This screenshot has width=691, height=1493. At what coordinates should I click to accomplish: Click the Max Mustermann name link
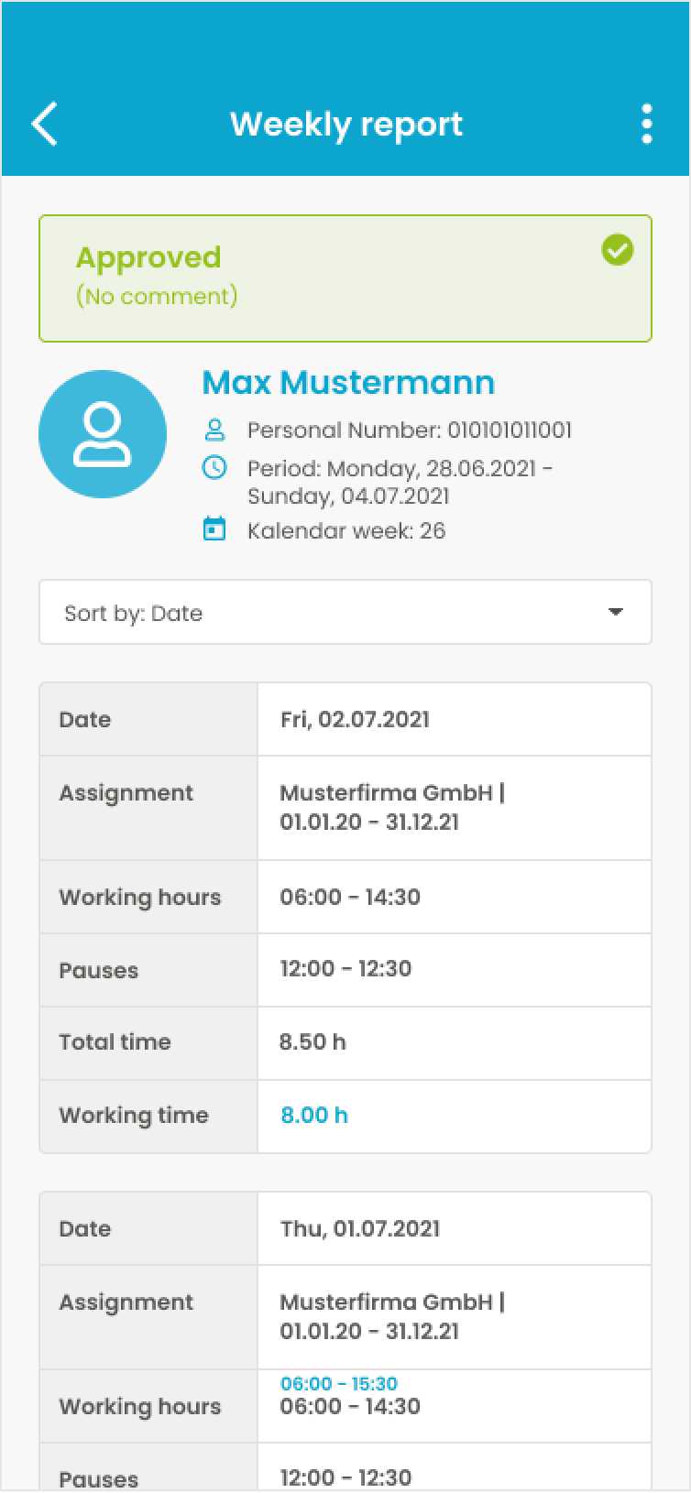[x=348, y=382]
